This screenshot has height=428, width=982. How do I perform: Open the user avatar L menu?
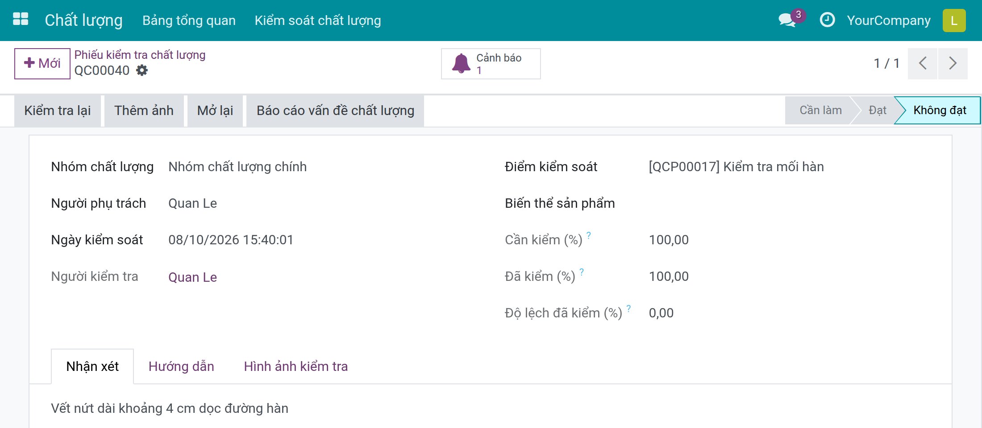coord(954,21)
